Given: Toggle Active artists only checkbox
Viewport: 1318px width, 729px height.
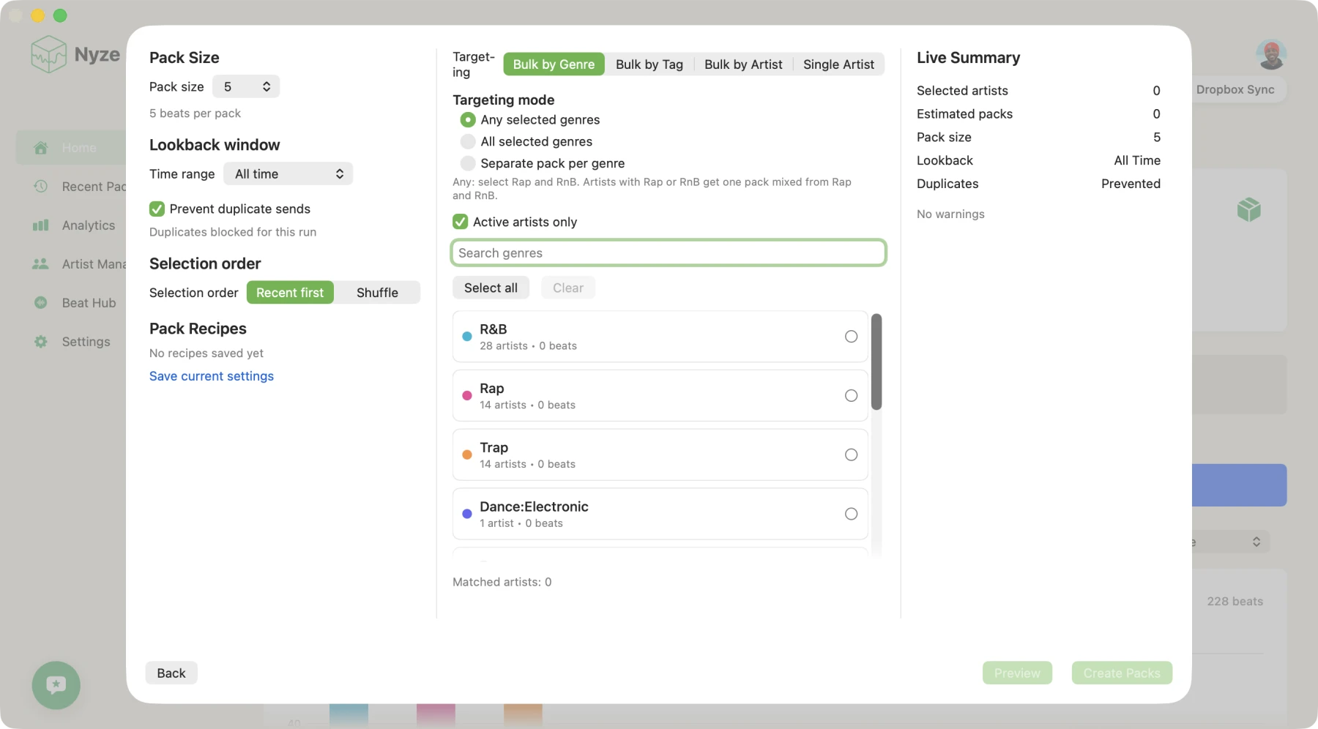Looking at the screenshot, I should coord(461,222).
